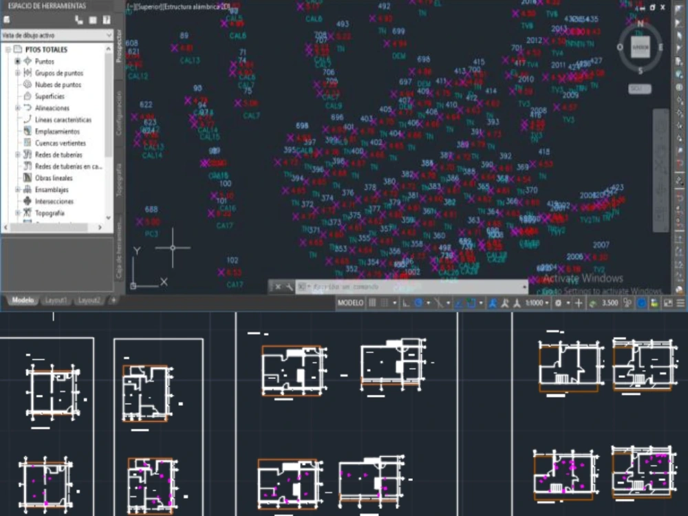Toggle polar tracking blue circle icon

418,303
